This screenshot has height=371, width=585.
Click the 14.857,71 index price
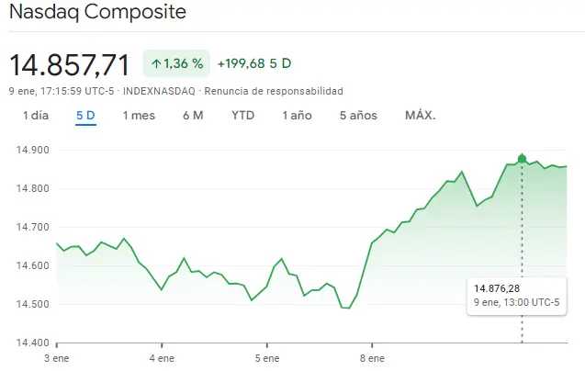pyautogui.click(x=69, y=64)
